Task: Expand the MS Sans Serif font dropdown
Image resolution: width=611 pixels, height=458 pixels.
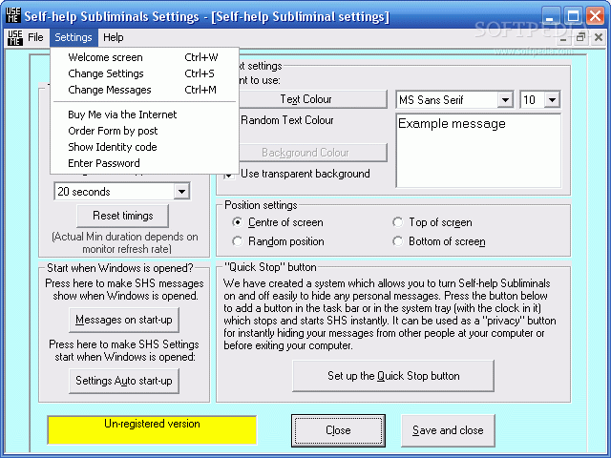Action: [x=505, y=100]
